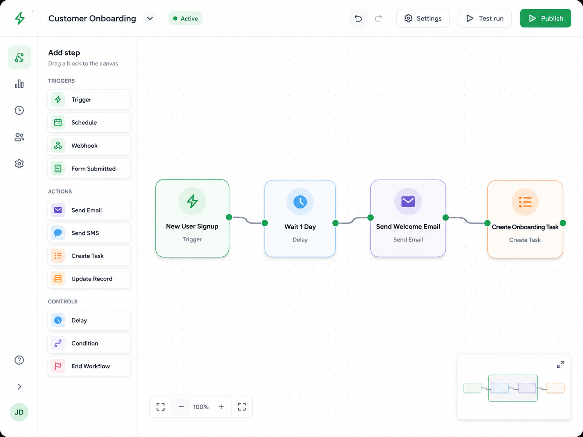Click the fullscreen icon right of zoom

point(242,407)
